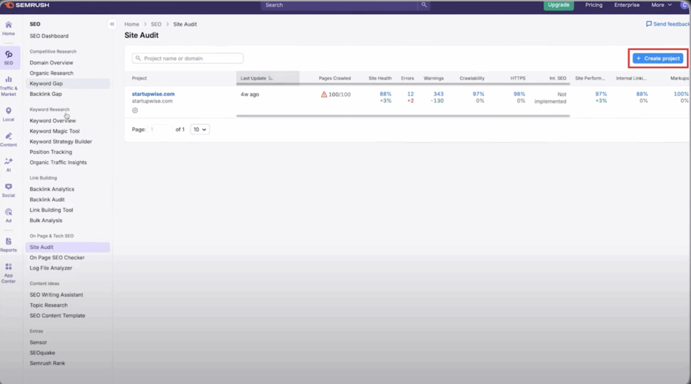Click the top search magnifier icon
Viewport: 691px width, 384px height.
coord(424,5)
